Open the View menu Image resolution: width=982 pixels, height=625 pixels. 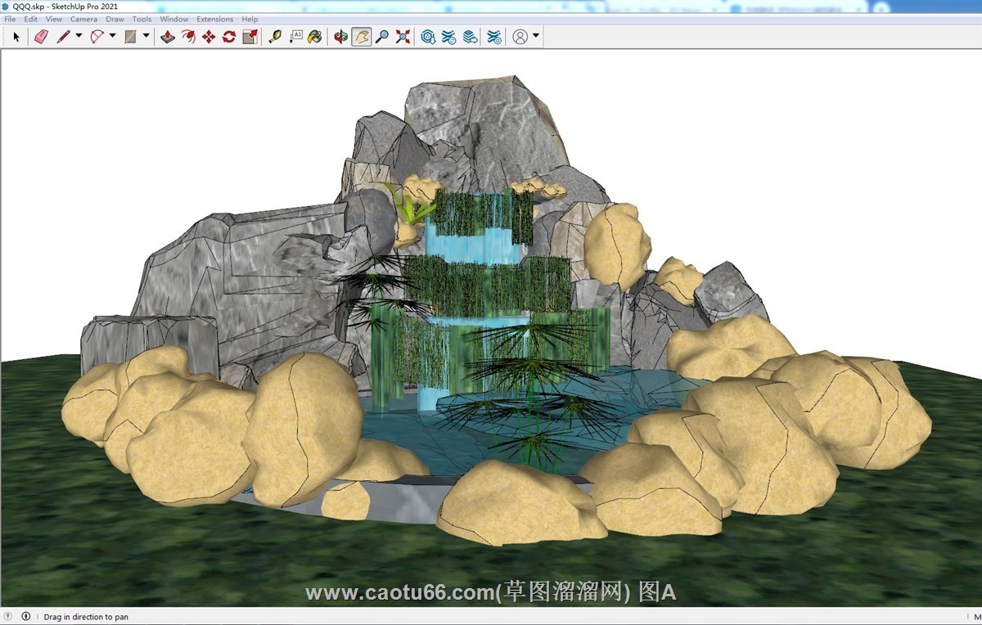[x=54, y=19]
